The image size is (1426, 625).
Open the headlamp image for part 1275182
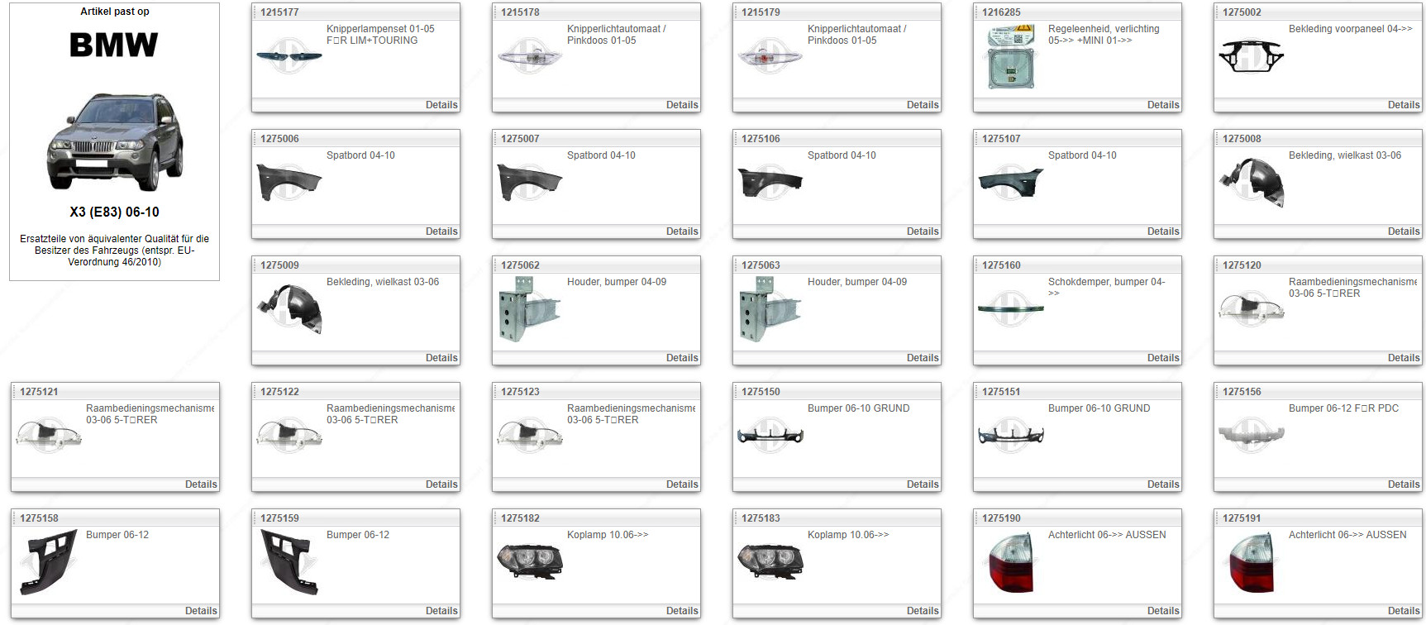[529, 562]
